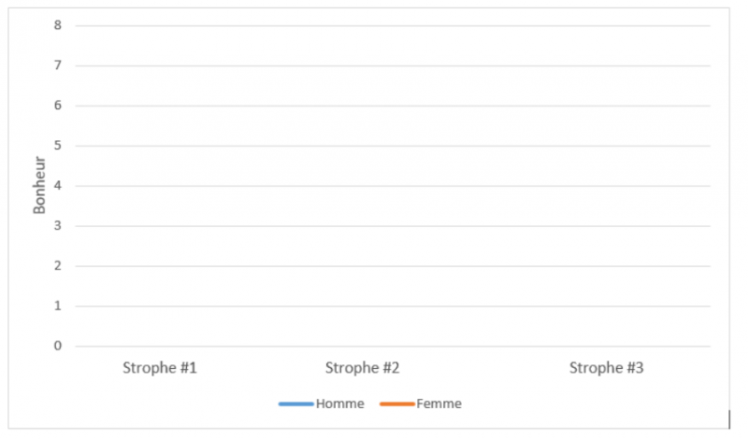
Task: Select the gridline at value 4
Action: click(393, 186)
